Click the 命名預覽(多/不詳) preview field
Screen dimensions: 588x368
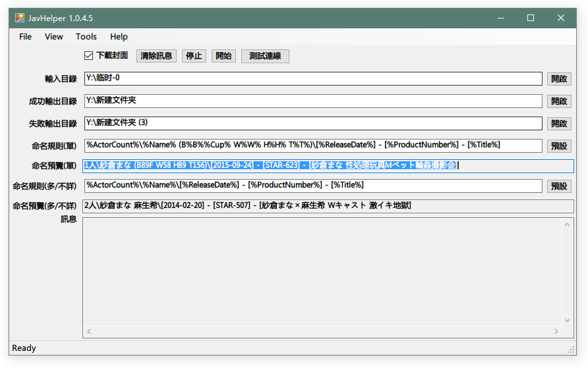pyautogui.click(x=328, y=206)
